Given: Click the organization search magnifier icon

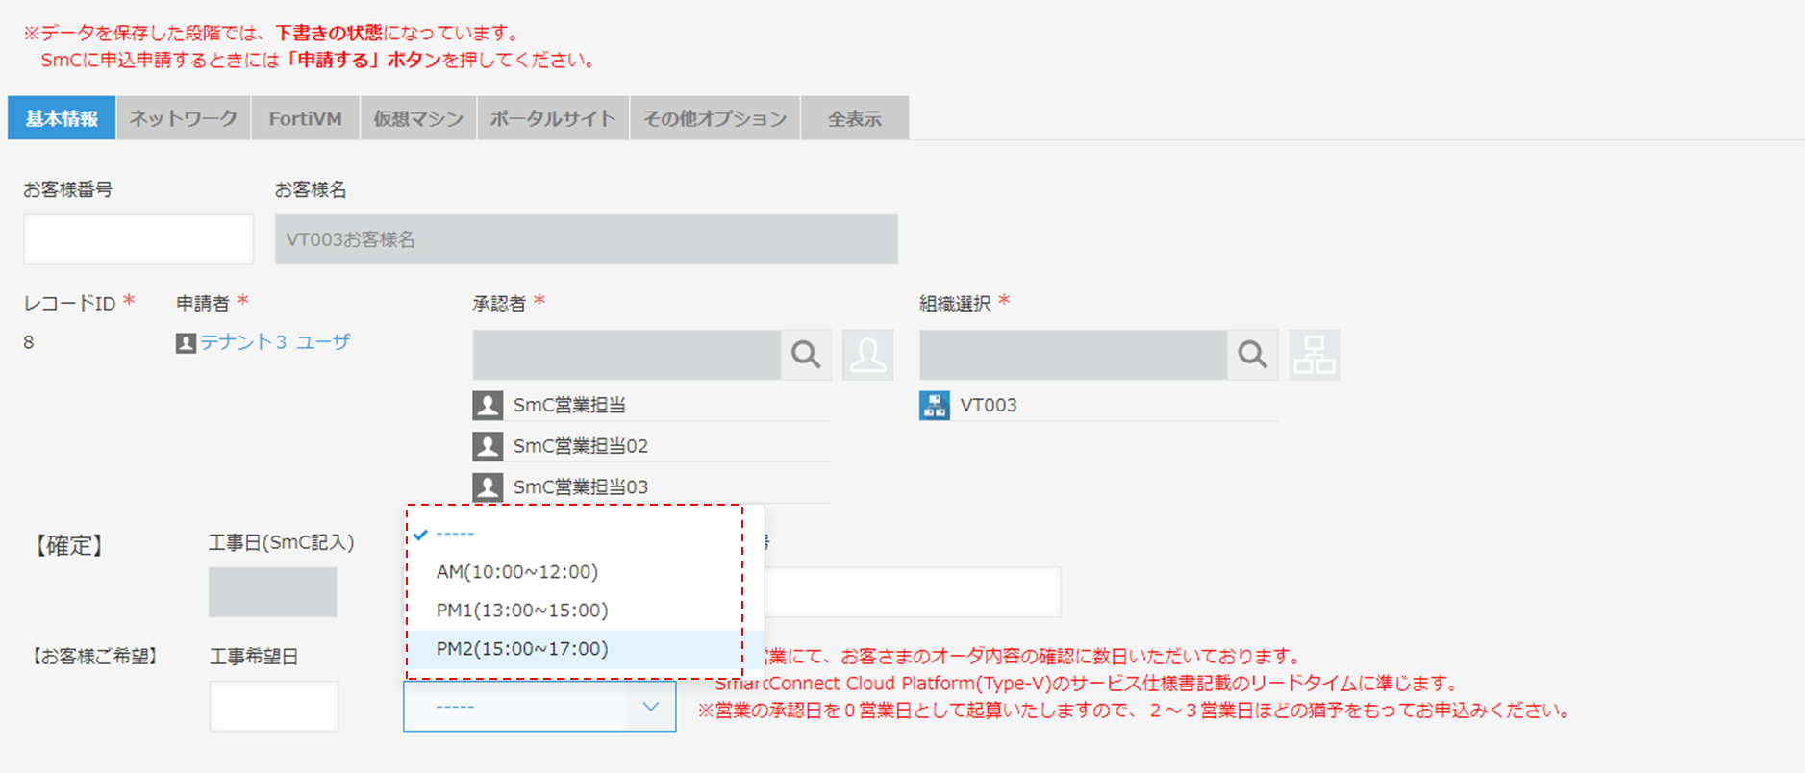Looking at the screenshot, I should tap(1252, 355).
